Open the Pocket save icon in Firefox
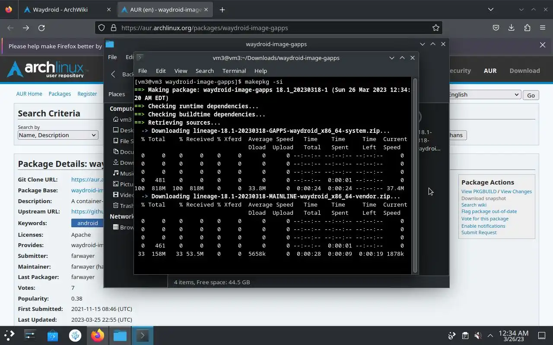 496,28
